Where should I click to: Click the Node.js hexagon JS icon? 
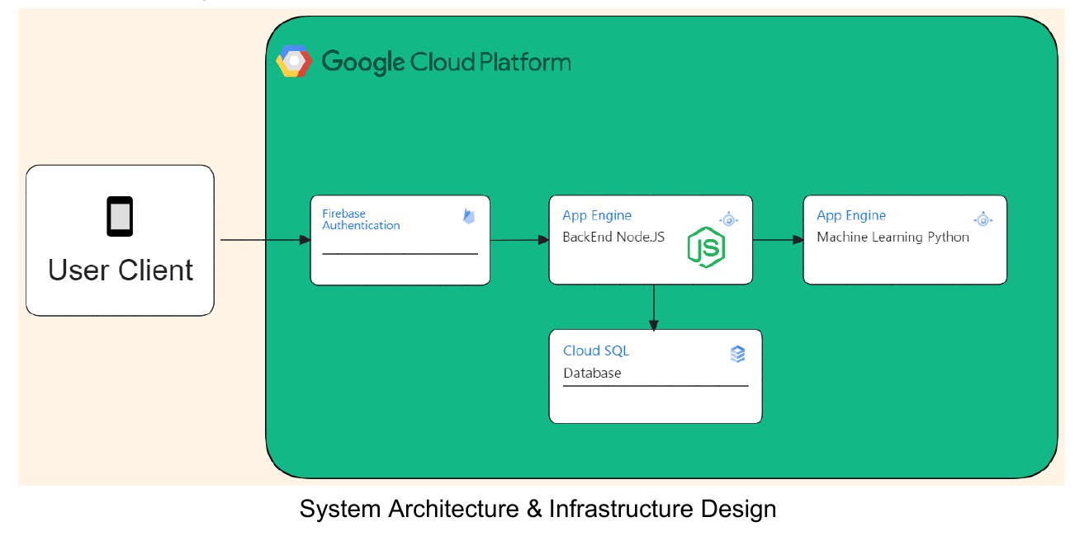pyautogui.click(x=706, y=247)
